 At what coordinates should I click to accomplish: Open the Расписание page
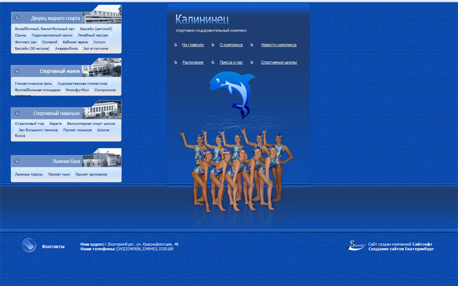point(193,62)
